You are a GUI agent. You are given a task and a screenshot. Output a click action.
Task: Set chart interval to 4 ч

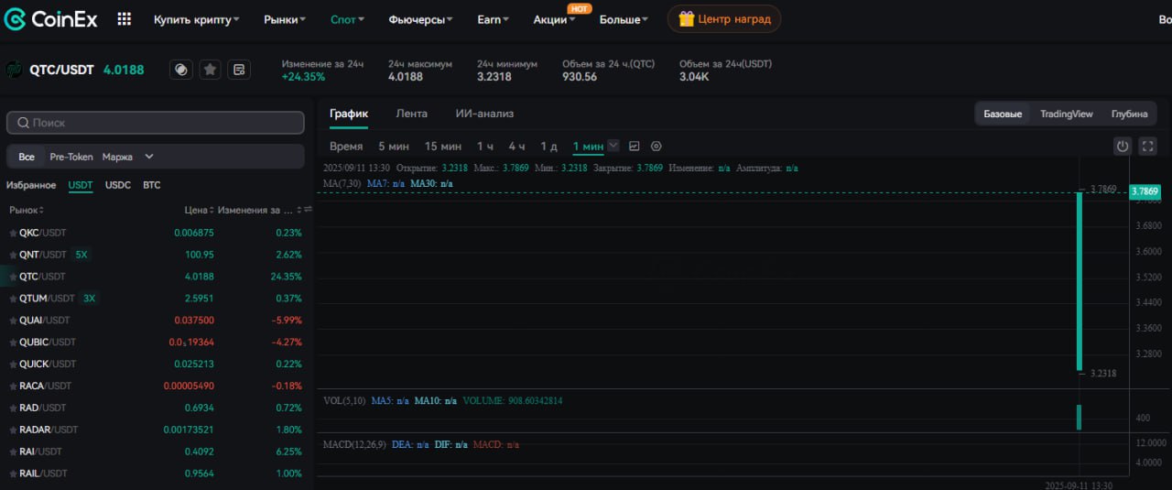(517, 147)
